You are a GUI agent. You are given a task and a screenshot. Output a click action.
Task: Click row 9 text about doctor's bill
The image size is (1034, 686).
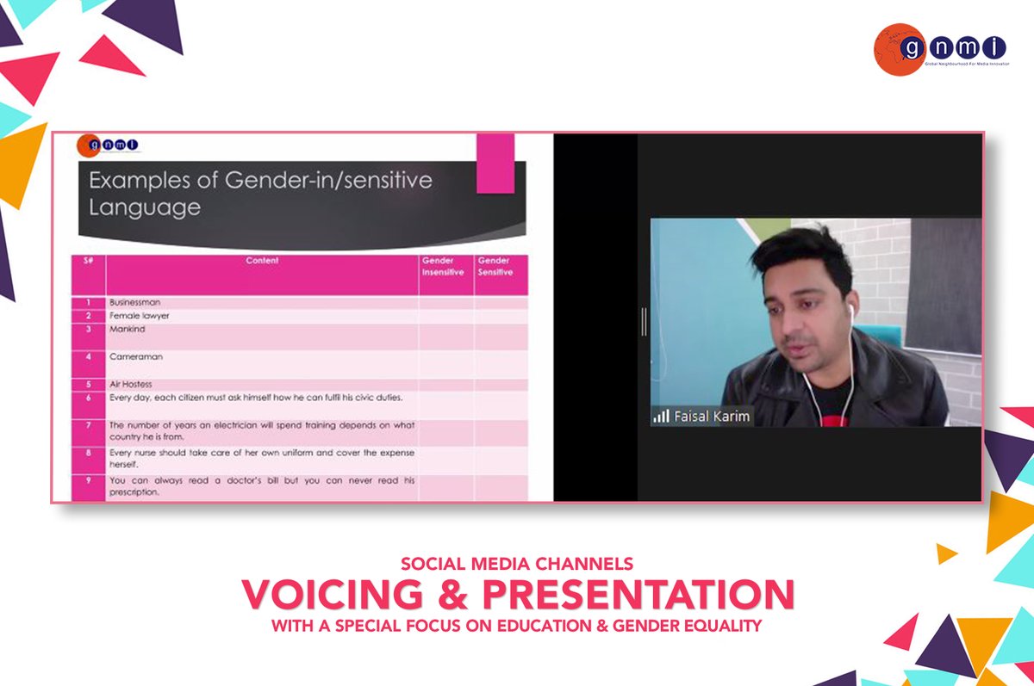[262, 486]
